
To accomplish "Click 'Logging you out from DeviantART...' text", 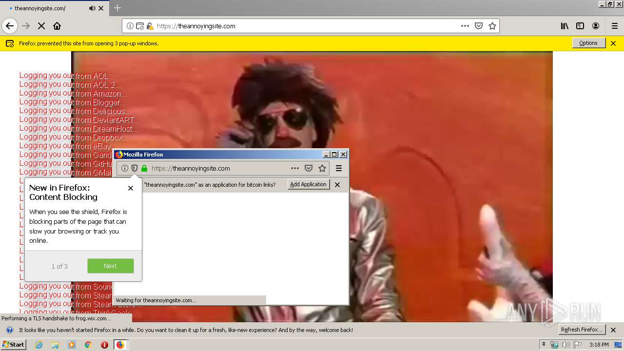I will click(79, 120).
